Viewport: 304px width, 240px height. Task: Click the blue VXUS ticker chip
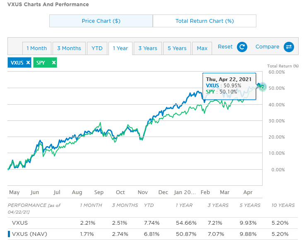[x=17, y=62]
